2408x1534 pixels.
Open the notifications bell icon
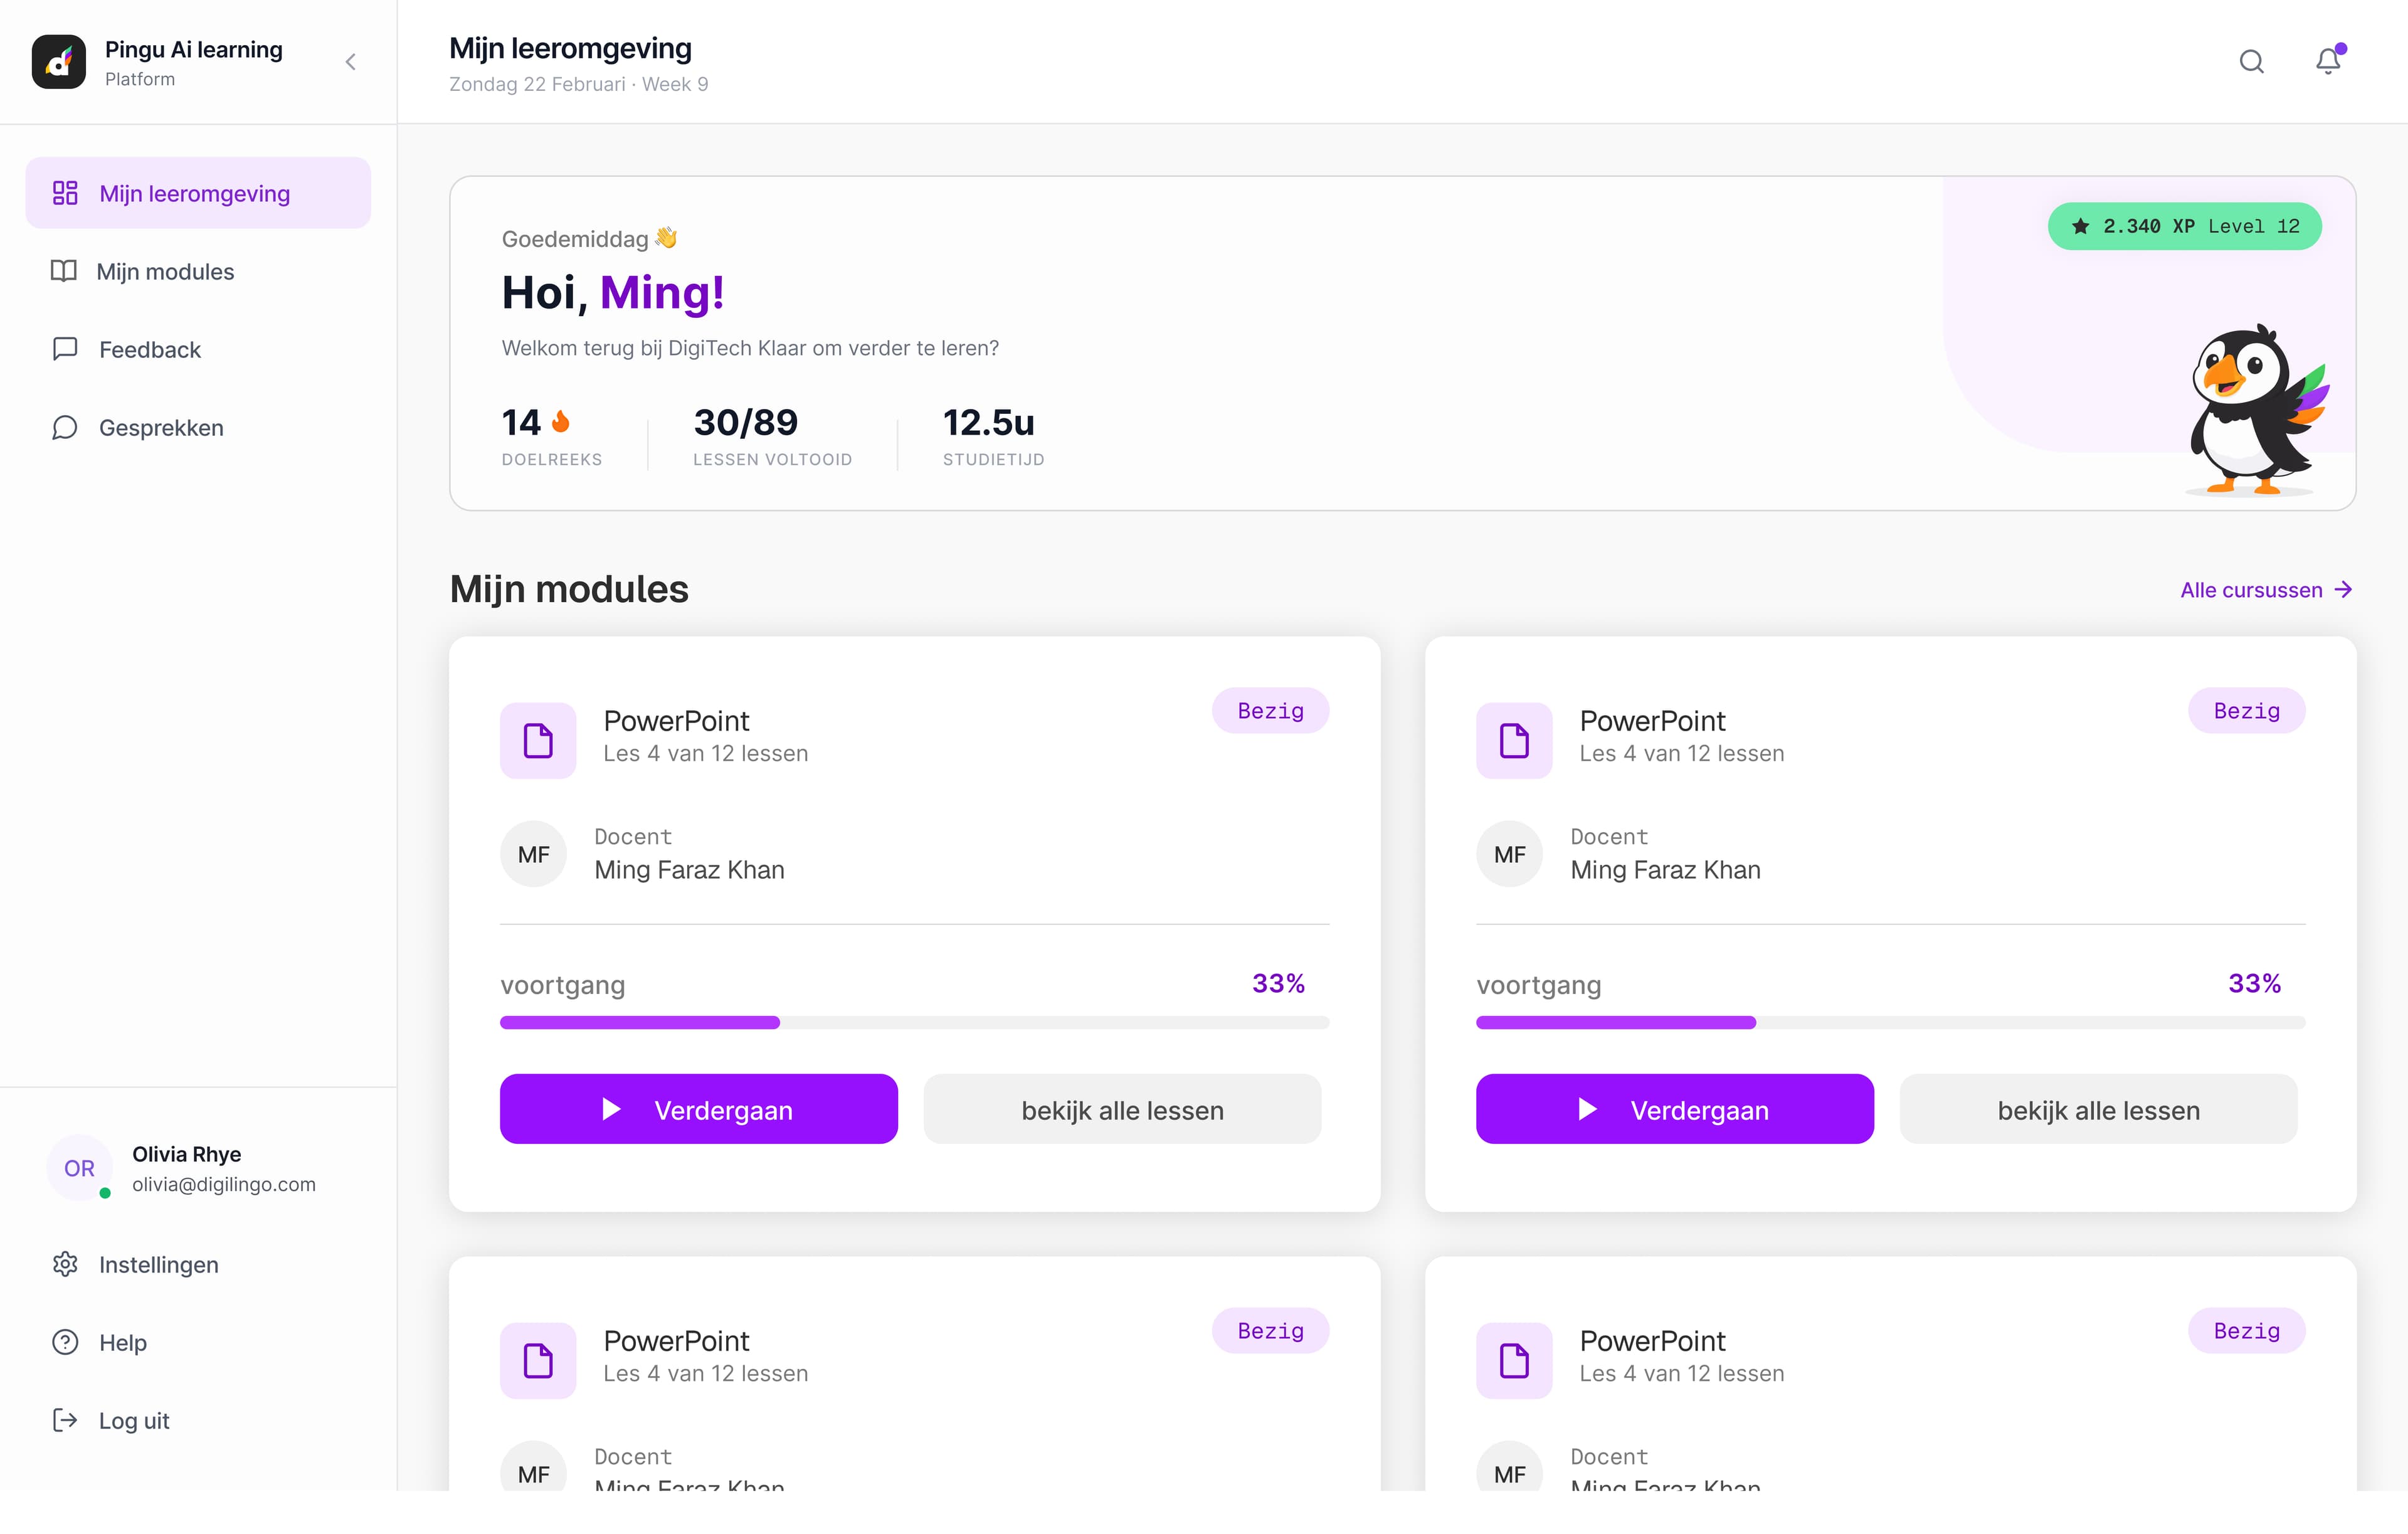pyautogui.click(x=2328, y=61)
